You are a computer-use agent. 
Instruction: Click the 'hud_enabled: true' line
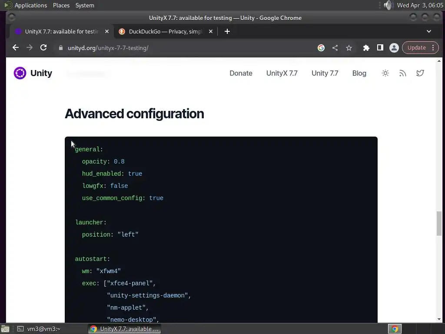tap(112, 174)
